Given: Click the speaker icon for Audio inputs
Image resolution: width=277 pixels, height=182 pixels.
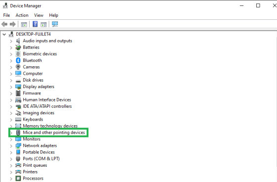Looking at the screenshot, I should click(18, 41).
